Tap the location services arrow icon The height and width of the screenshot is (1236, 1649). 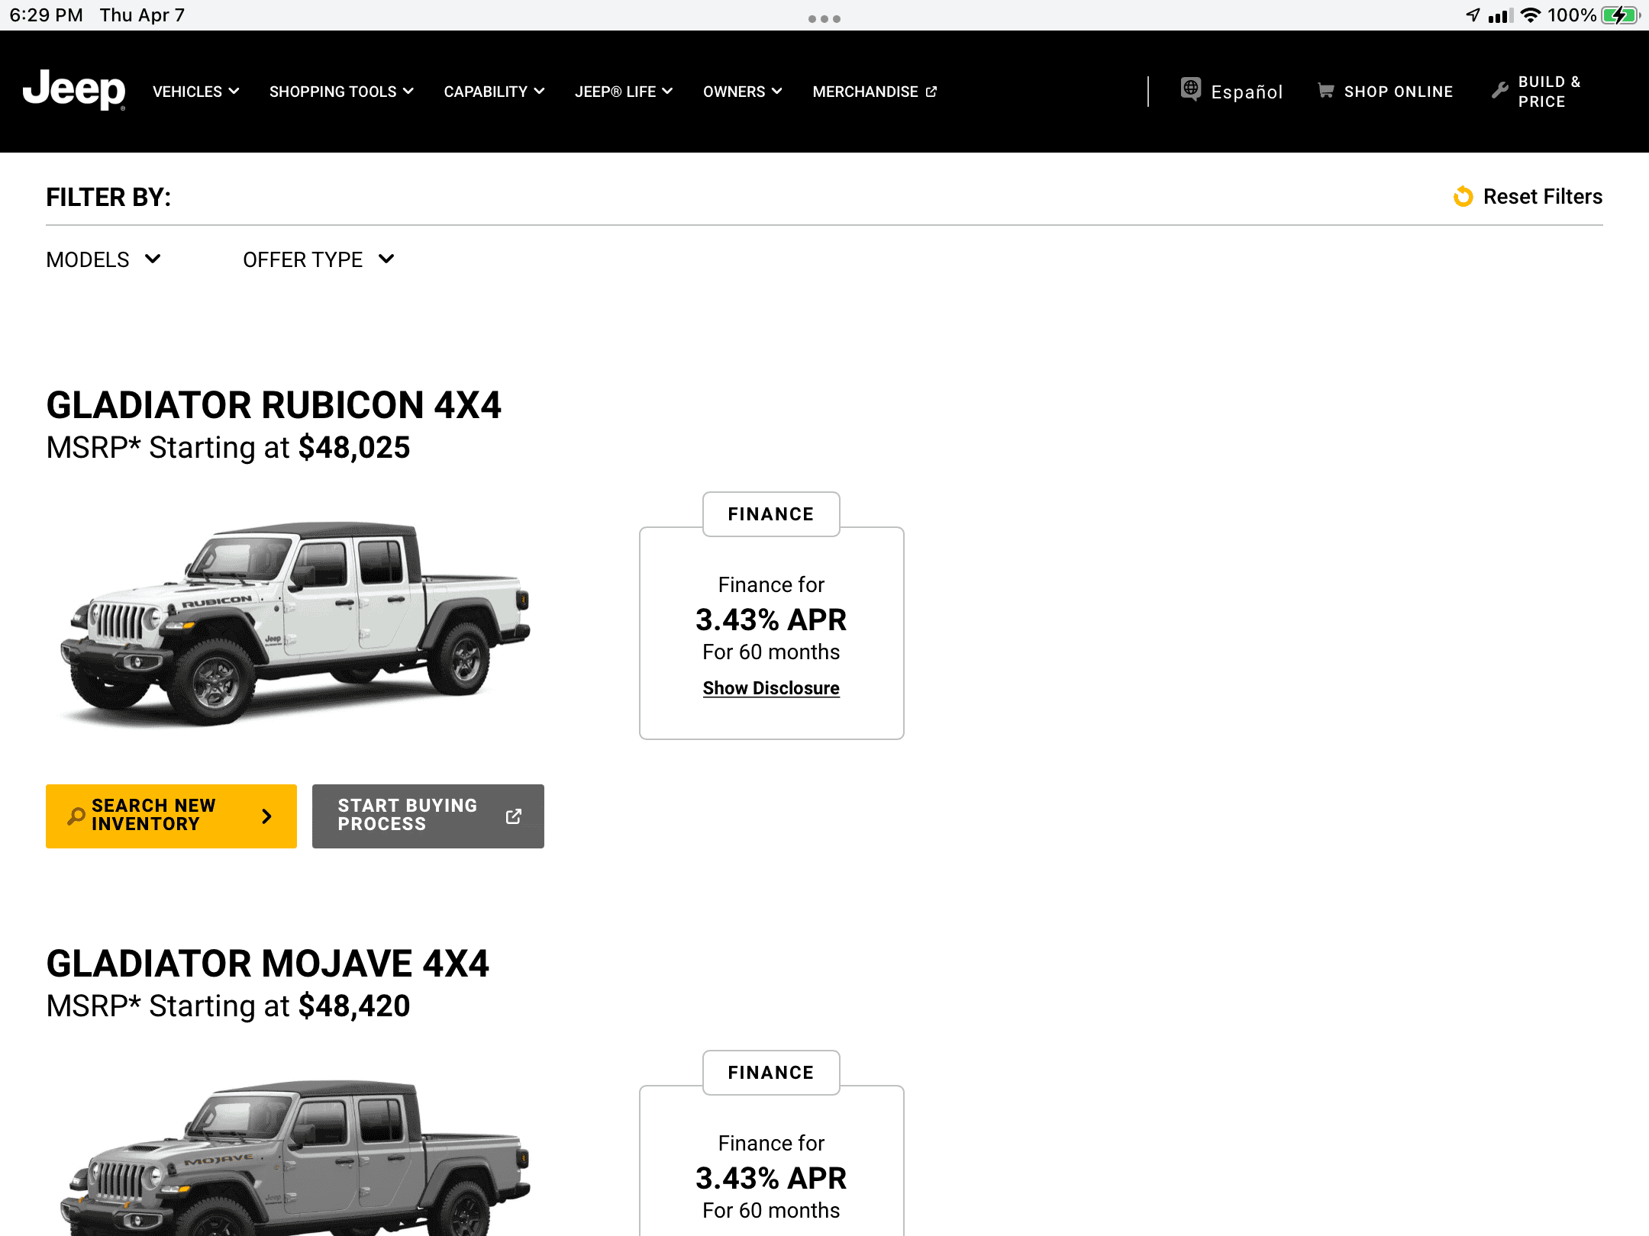[1473, 15]
